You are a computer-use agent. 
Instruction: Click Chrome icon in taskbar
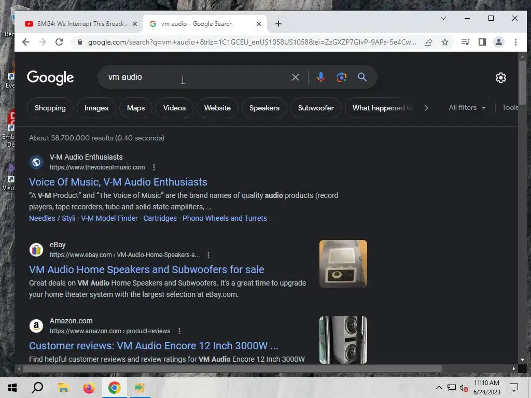[x=115, y=388]
